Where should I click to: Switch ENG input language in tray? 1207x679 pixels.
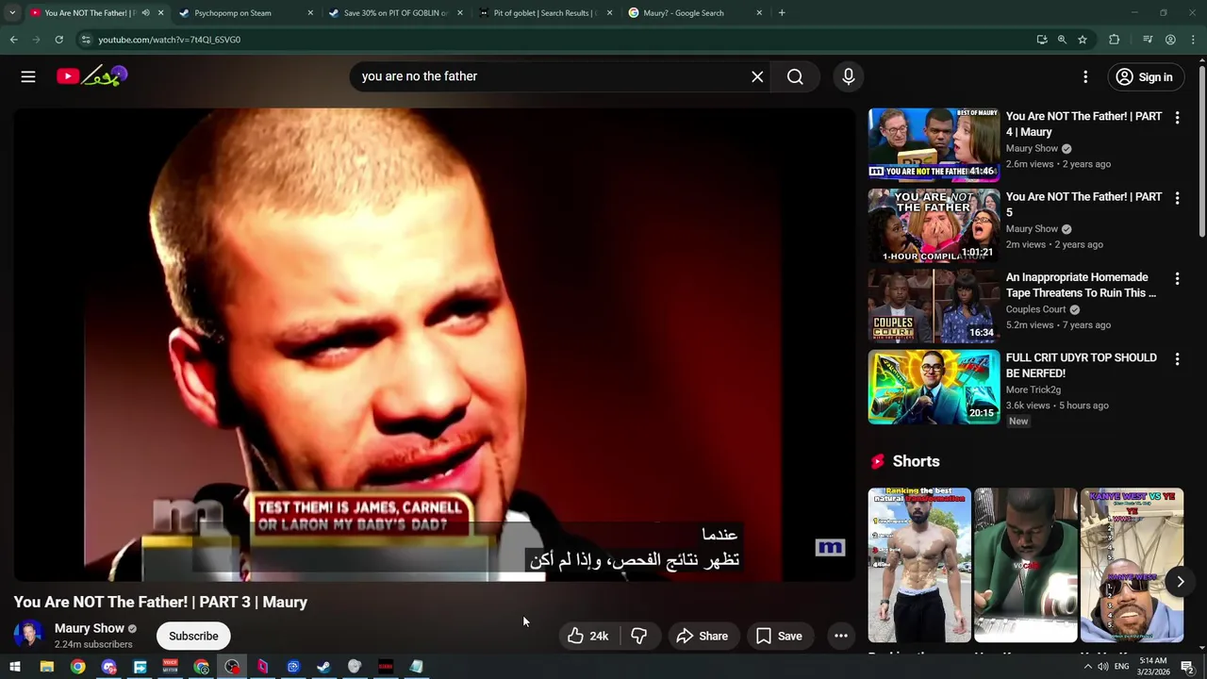point(1122,667)
